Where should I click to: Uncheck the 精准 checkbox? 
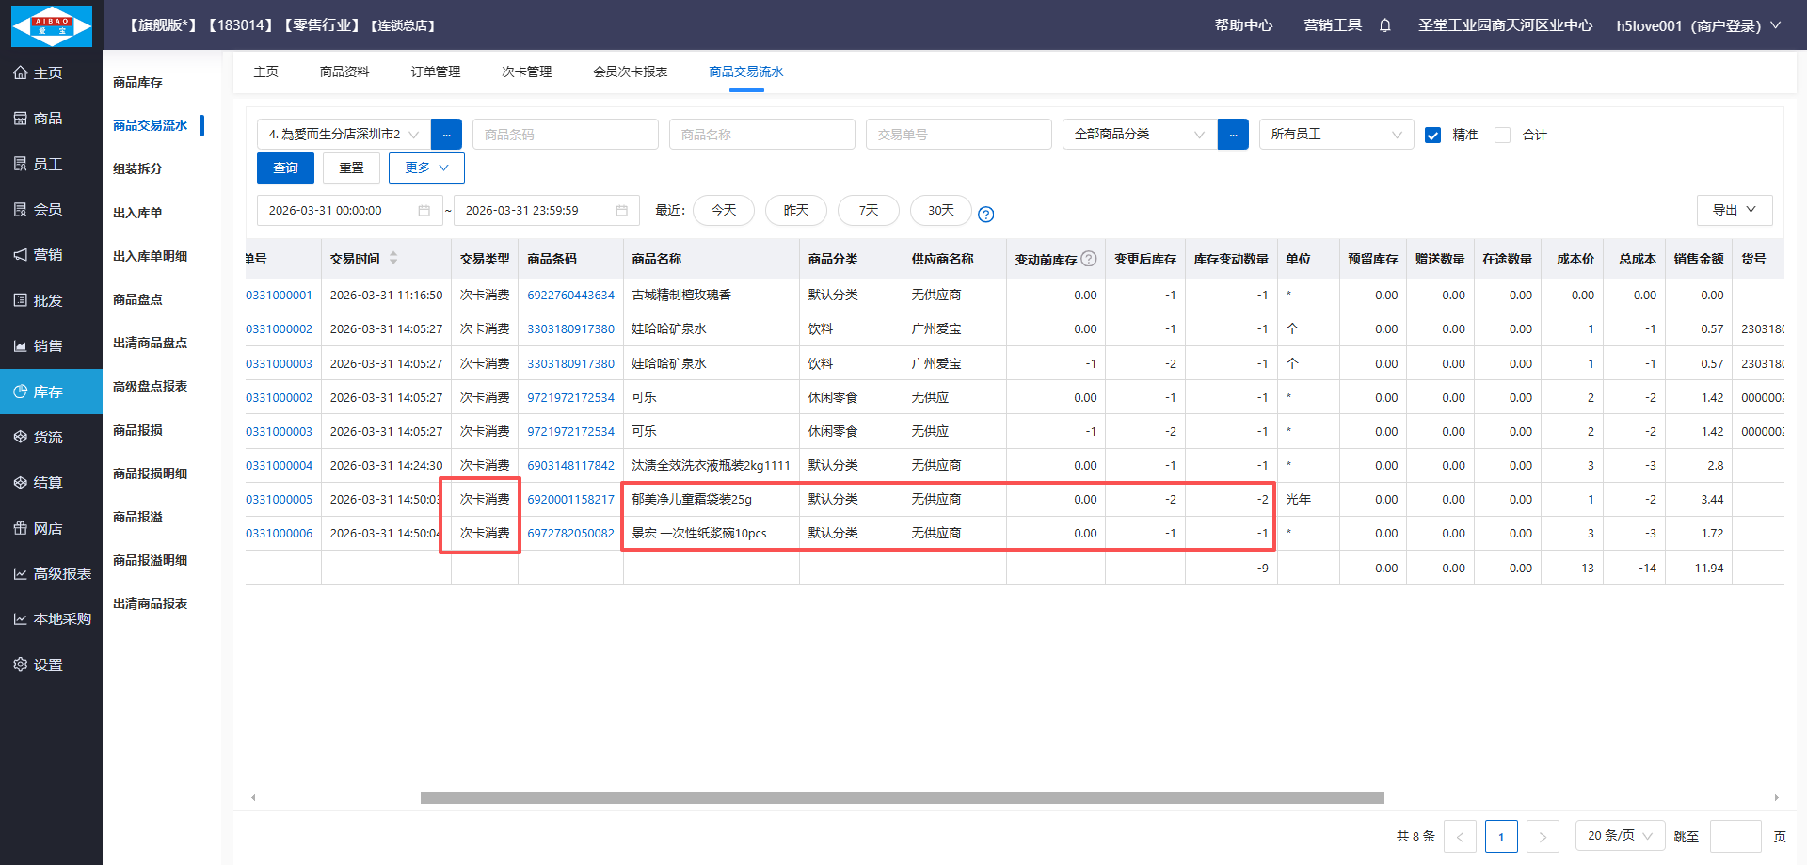tap(1432, 136)
